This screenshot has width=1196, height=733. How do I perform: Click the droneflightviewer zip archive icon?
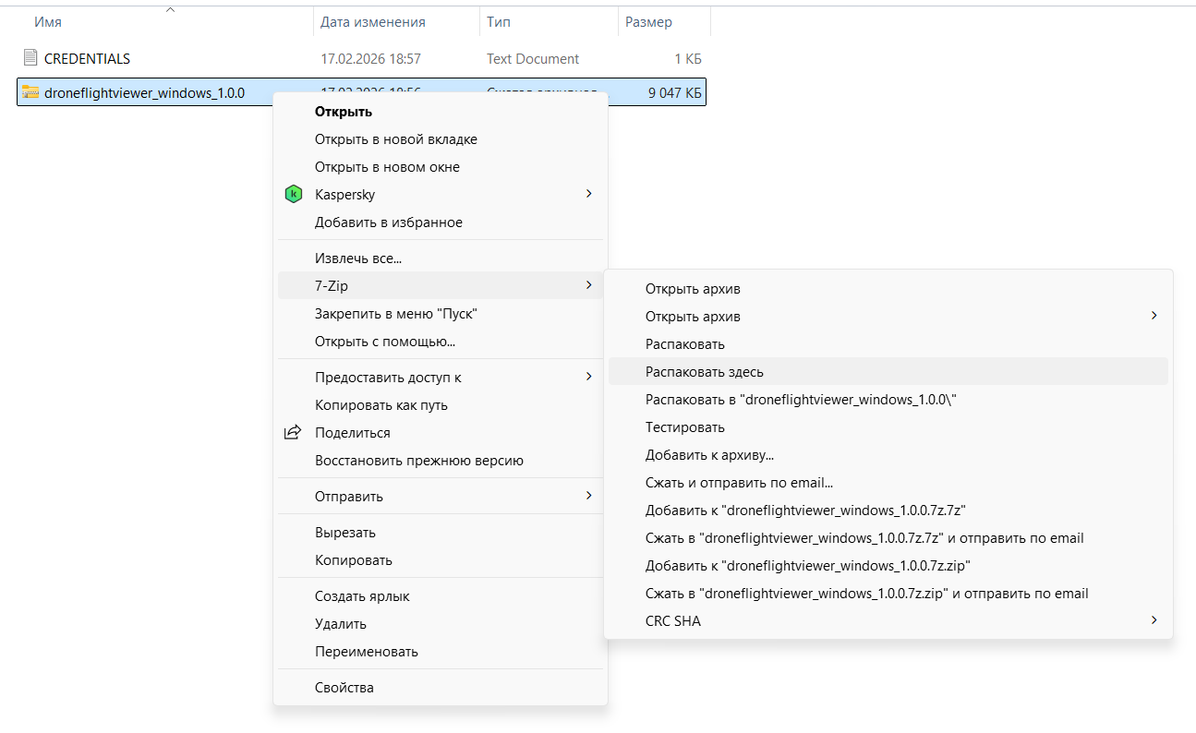[x=30, y=92]
